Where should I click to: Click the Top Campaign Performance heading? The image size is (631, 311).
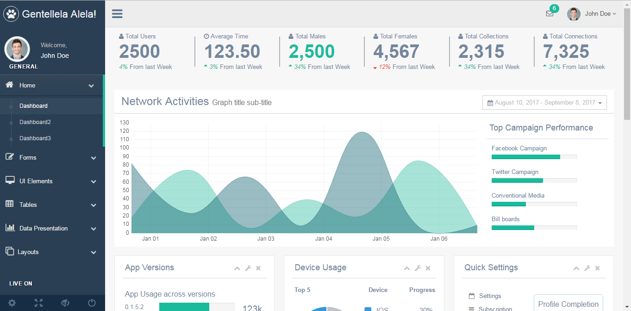541,128
